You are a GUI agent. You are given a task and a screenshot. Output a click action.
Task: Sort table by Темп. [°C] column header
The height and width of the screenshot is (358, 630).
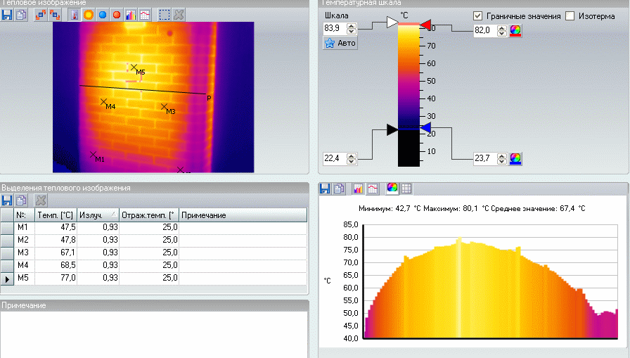click(x=55, y=215)
